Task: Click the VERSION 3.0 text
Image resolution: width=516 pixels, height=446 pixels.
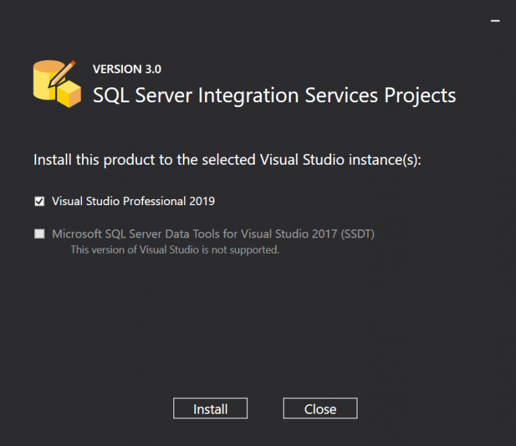Action: click(127, 69)
